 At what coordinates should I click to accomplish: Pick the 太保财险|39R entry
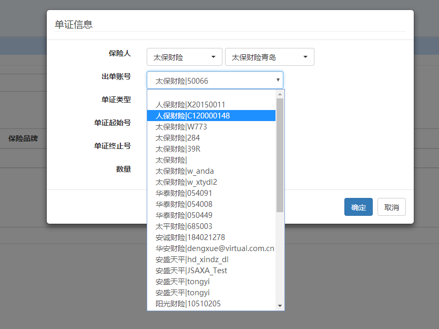[x=211, y=149]
